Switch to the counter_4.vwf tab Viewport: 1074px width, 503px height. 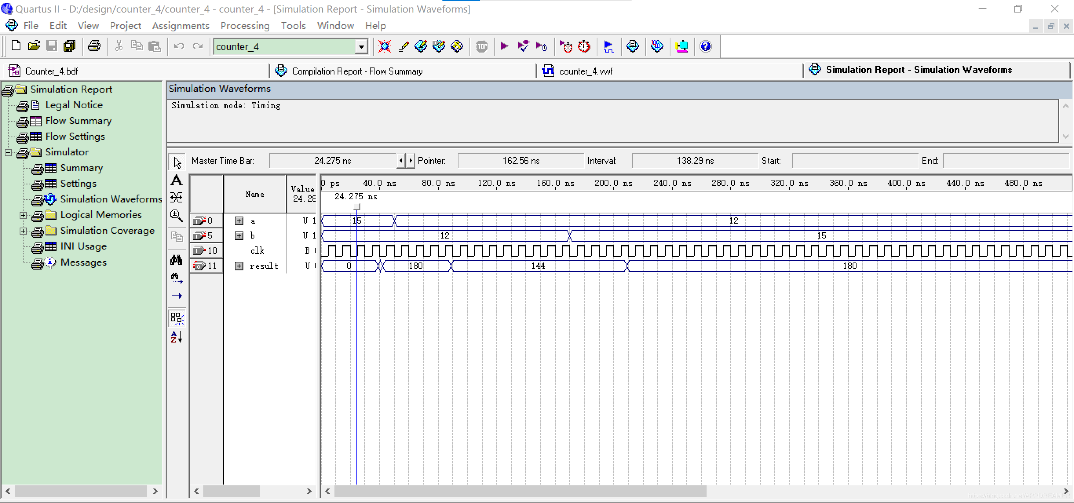[x=585, y=71]
